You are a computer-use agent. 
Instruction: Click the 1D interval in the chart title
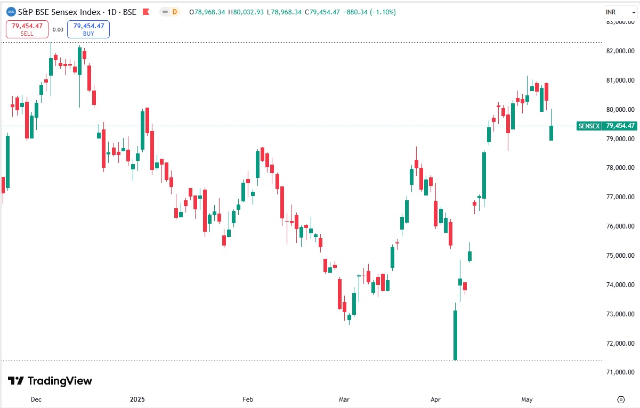(113, 11)
